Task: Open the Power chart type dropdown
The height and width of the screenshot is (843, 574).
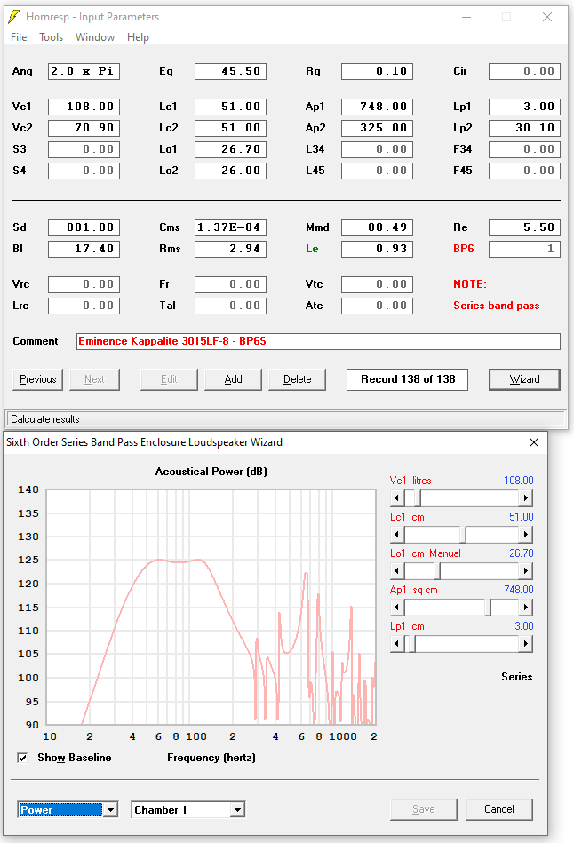Action: click(110, 809)
